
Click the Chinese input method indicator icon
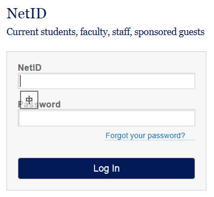[29, 100]
